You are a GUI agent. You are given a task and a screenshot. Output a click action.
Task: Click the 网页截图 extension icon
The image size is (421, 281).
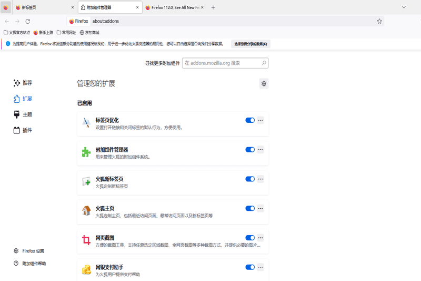[86, 241]
